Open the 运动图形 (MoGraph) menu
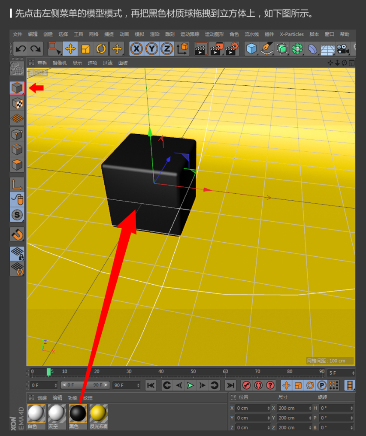The width and height of the screenshot is (366, 436). click(x=214, y=34)
